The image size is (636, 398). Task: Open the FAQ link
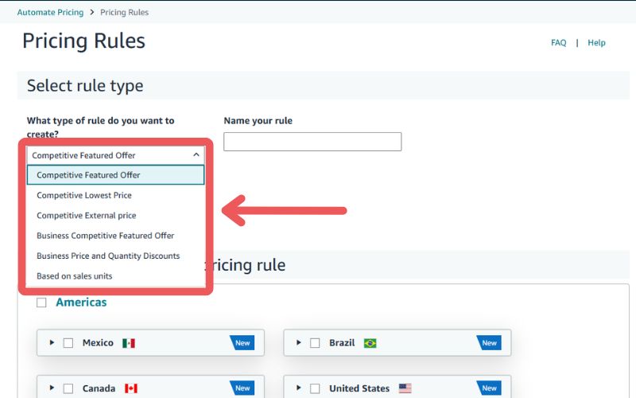pyautogui.click(x=558, y=43)
